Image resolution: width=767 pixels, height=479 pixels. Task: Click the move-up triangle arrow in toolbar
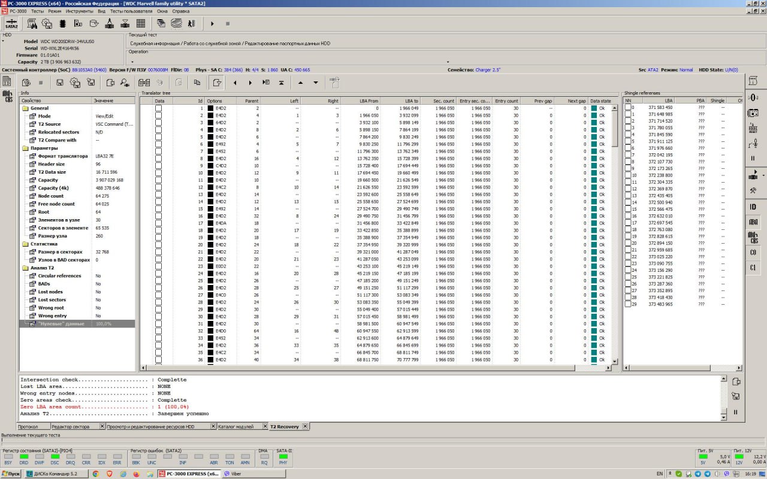pos(300,83)
